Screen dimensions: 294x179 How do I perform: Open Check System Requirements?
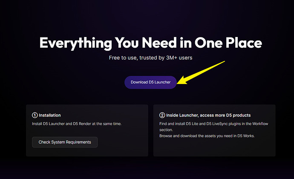point(65,142)
